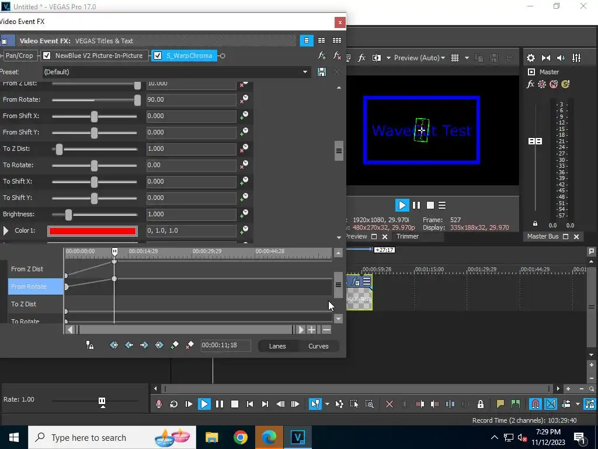Screen dimensions: 598x449
Task: Click the master fader handle
Action: coord(535,141)
